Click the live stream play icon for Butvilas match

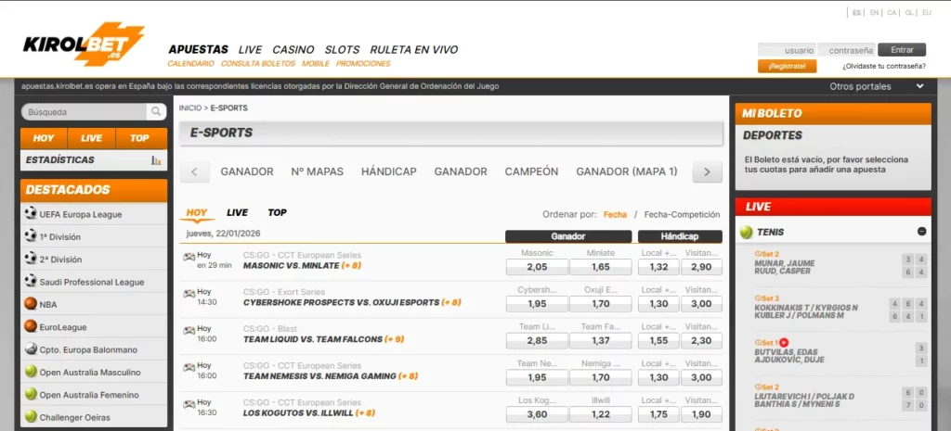tap(784, 343)
